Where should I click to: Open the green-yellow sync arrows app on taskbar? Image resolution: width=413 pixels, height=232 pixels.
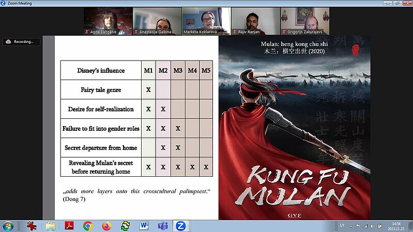(126, 226)
